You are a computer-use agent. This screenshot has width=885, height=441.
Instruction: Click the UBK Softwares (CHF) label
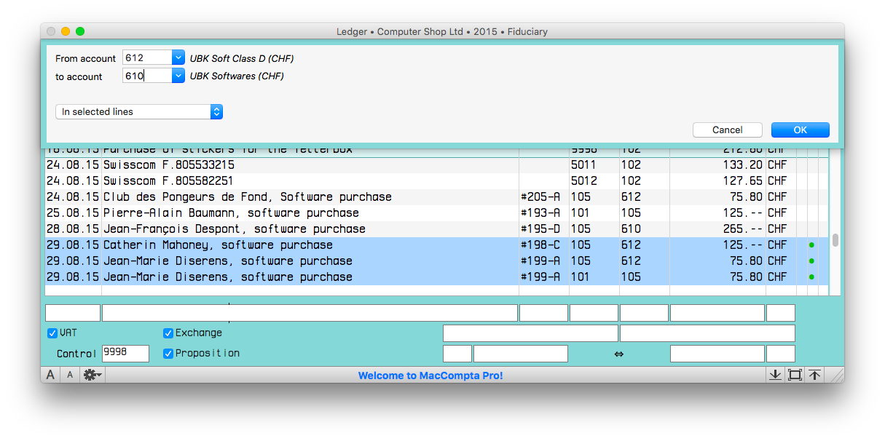(x=237, y=76)
